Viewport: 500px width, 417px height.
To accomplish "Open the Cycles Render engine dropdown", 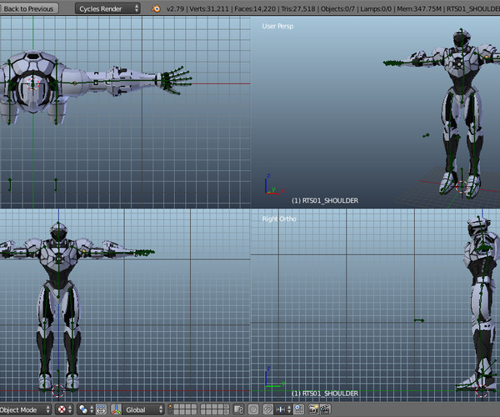I will [108, 8].
